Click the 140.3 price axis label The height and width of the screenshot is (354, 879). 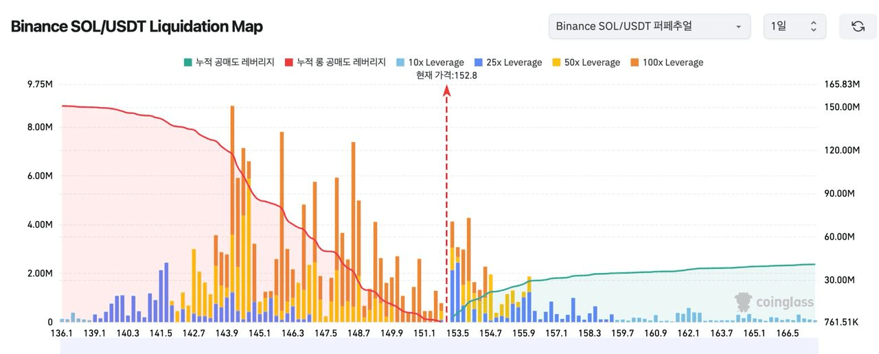[128, 333]
